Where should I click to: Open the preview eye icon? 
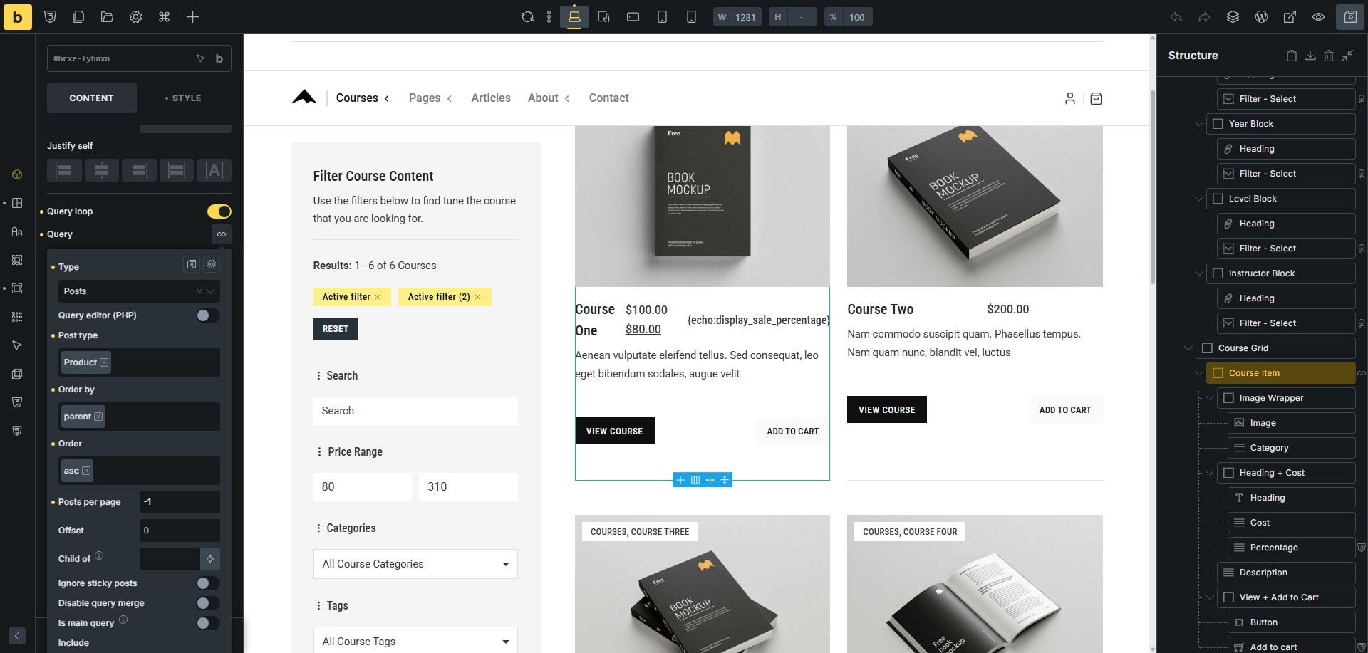(x=1318, y=17)
